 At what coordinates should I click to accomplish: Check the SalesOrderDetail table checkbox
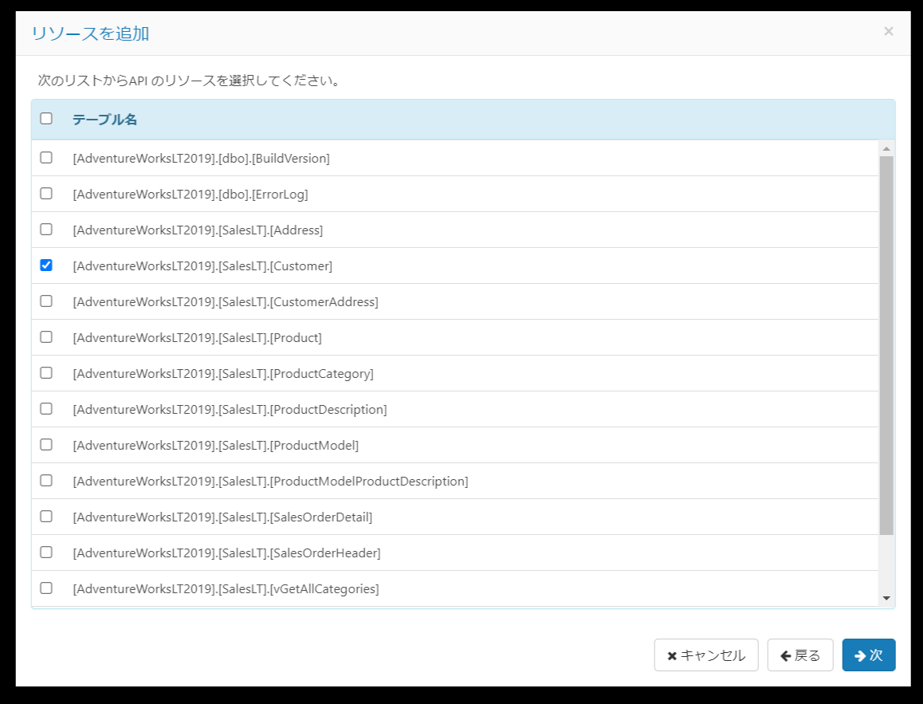[x=46, y=516]
